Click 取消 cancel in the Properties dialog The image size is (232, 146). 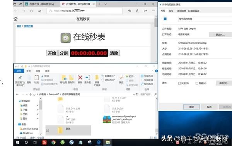(x=209, y=107)
